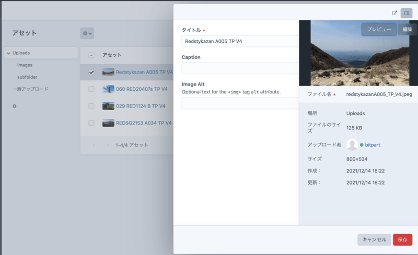Click the bitpart user avatar
Viewport: 418px width, 255px height.
point(352,145)
